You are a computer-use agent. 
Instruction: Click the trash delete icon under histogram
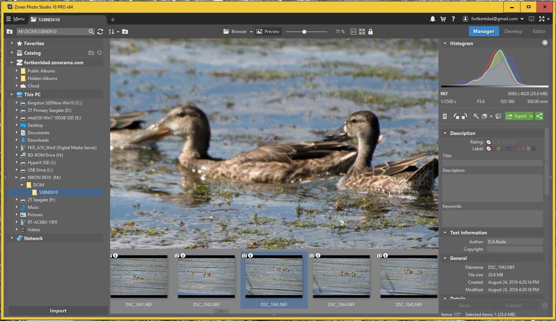pos(445,116)
